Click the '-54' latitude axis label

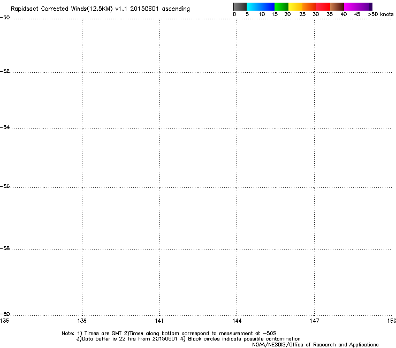(x=5, y=127)
